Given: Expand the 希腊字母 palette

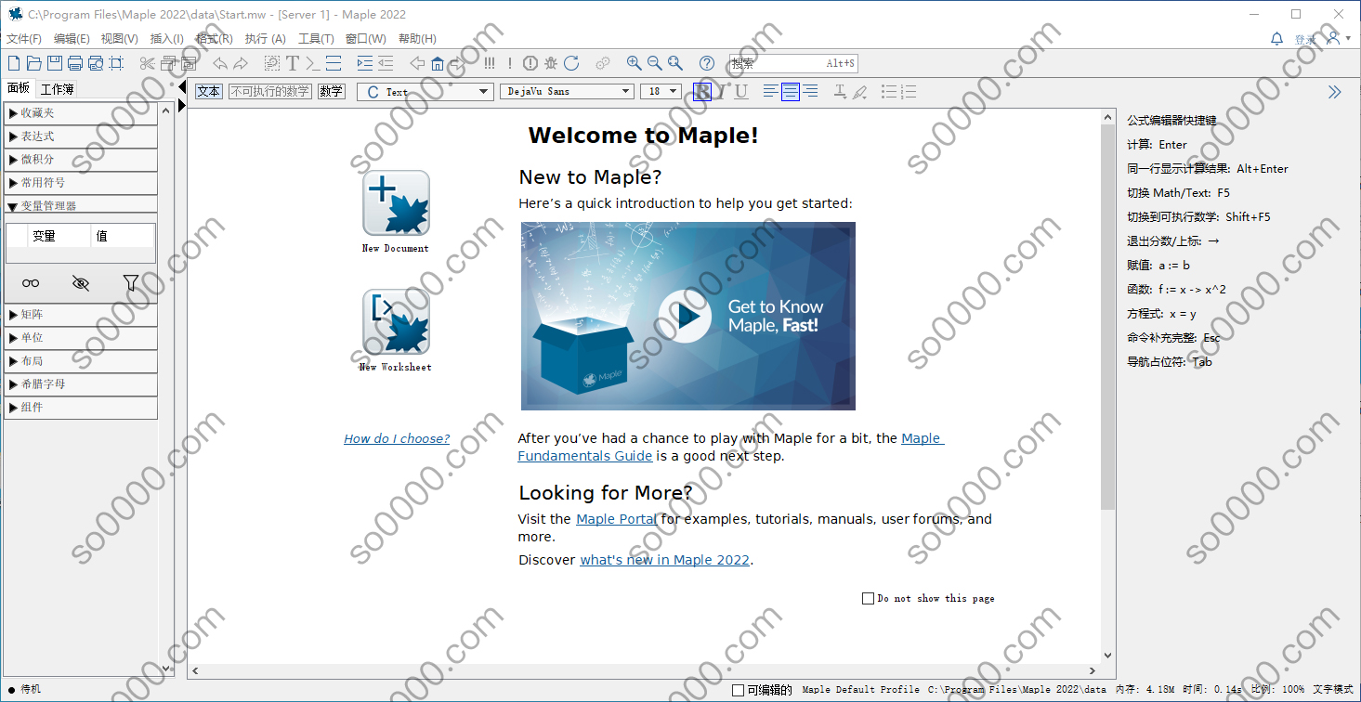Looking at the screenshot, I should pyautogui.click(x=81, y=383).
